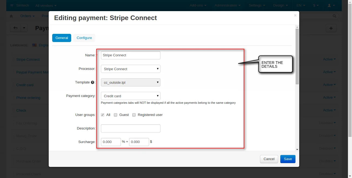Click the surcharge percent input field
This screenshot has width=352, height=178.
111,142
